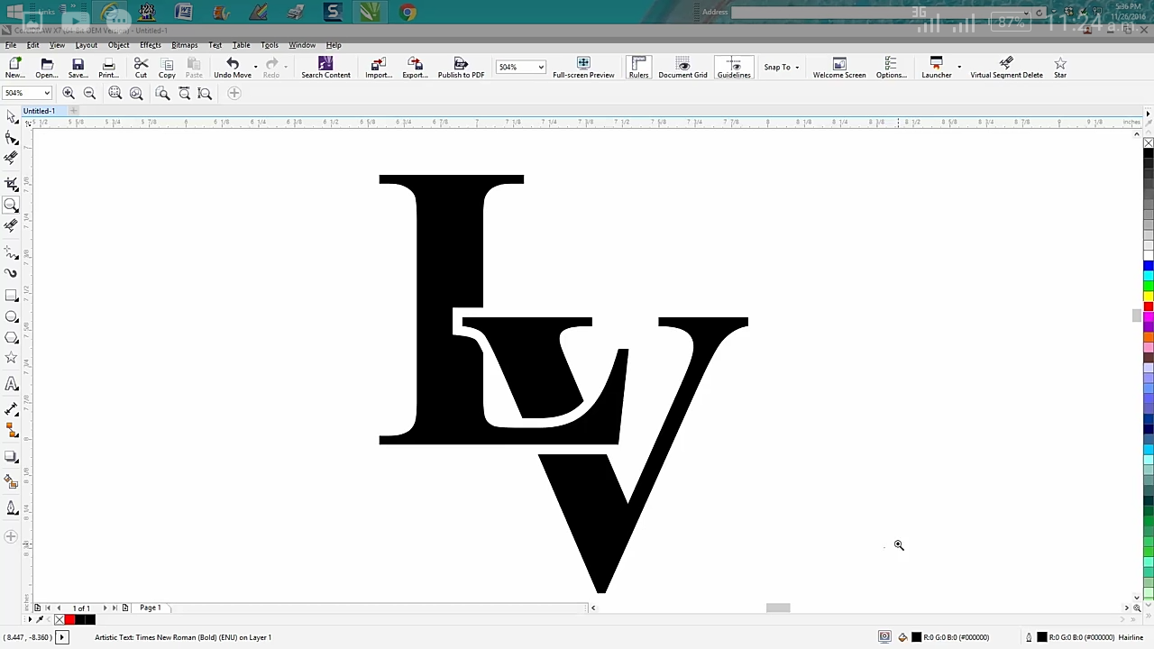Click the Open toolbar button
The height and width of the screenshot is (649, 1154).
coord(47,68)
